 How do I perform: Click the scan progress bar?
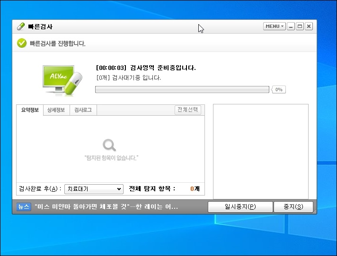coord(182,89)
